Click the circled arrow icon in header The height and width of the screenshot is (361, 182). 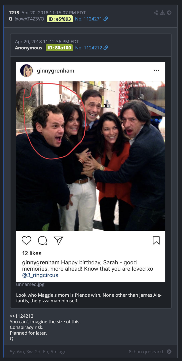click(x=169, y=13)
